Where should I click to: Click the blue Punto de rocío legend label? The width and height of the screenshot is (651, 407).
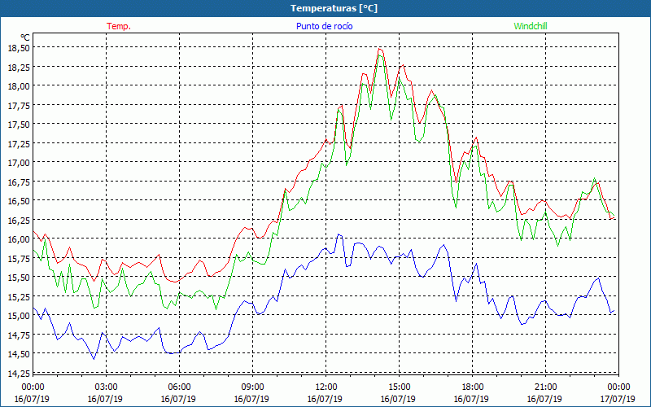[x=324, y=26]
